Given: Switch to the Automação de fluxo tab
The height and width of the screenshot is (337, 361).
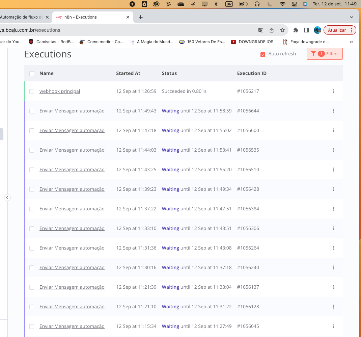Looking at the screenshot, I should [21, 17].
